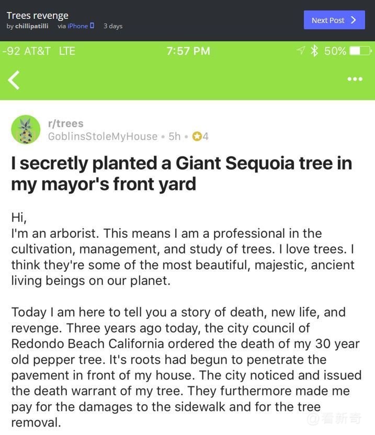Click the Bluetooth status icon
Screen dimensions: 375x435
coord(314,51)
